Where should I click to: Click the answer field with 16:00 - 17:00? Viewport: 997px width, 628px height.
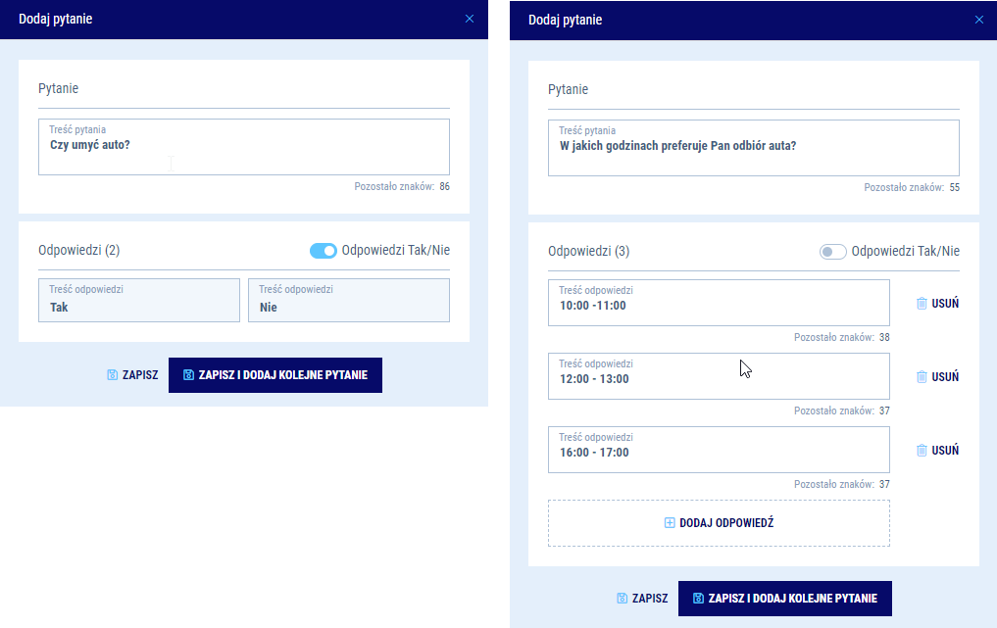click(x=718, y=450)
